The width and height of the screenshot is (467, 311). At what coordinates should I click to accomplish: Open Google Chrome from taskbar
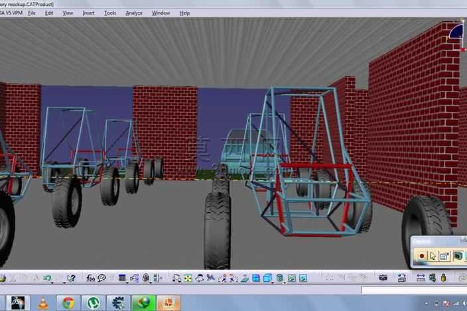[x=68, y=303]
